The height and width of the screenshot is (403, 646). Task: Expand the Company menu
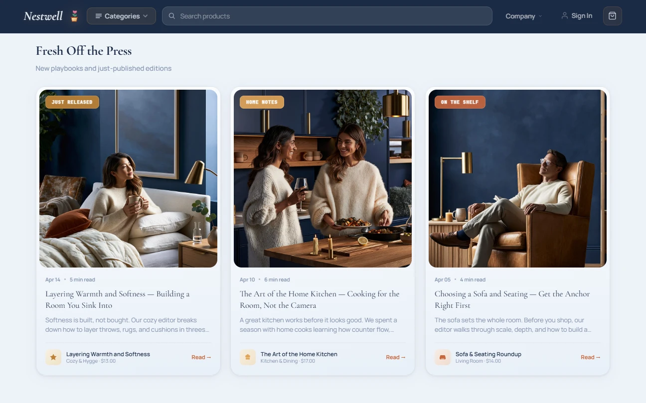(524, 16)
